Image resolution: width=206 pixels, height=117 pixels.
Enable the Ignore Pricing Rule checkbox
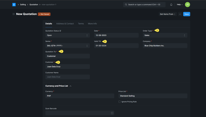tap(119, 102)
